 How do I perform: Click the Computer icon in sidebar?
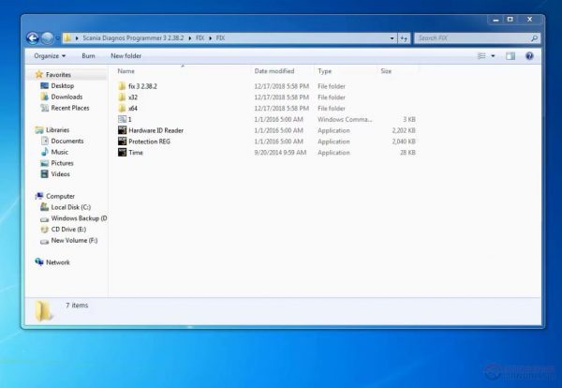coord(38,196)
